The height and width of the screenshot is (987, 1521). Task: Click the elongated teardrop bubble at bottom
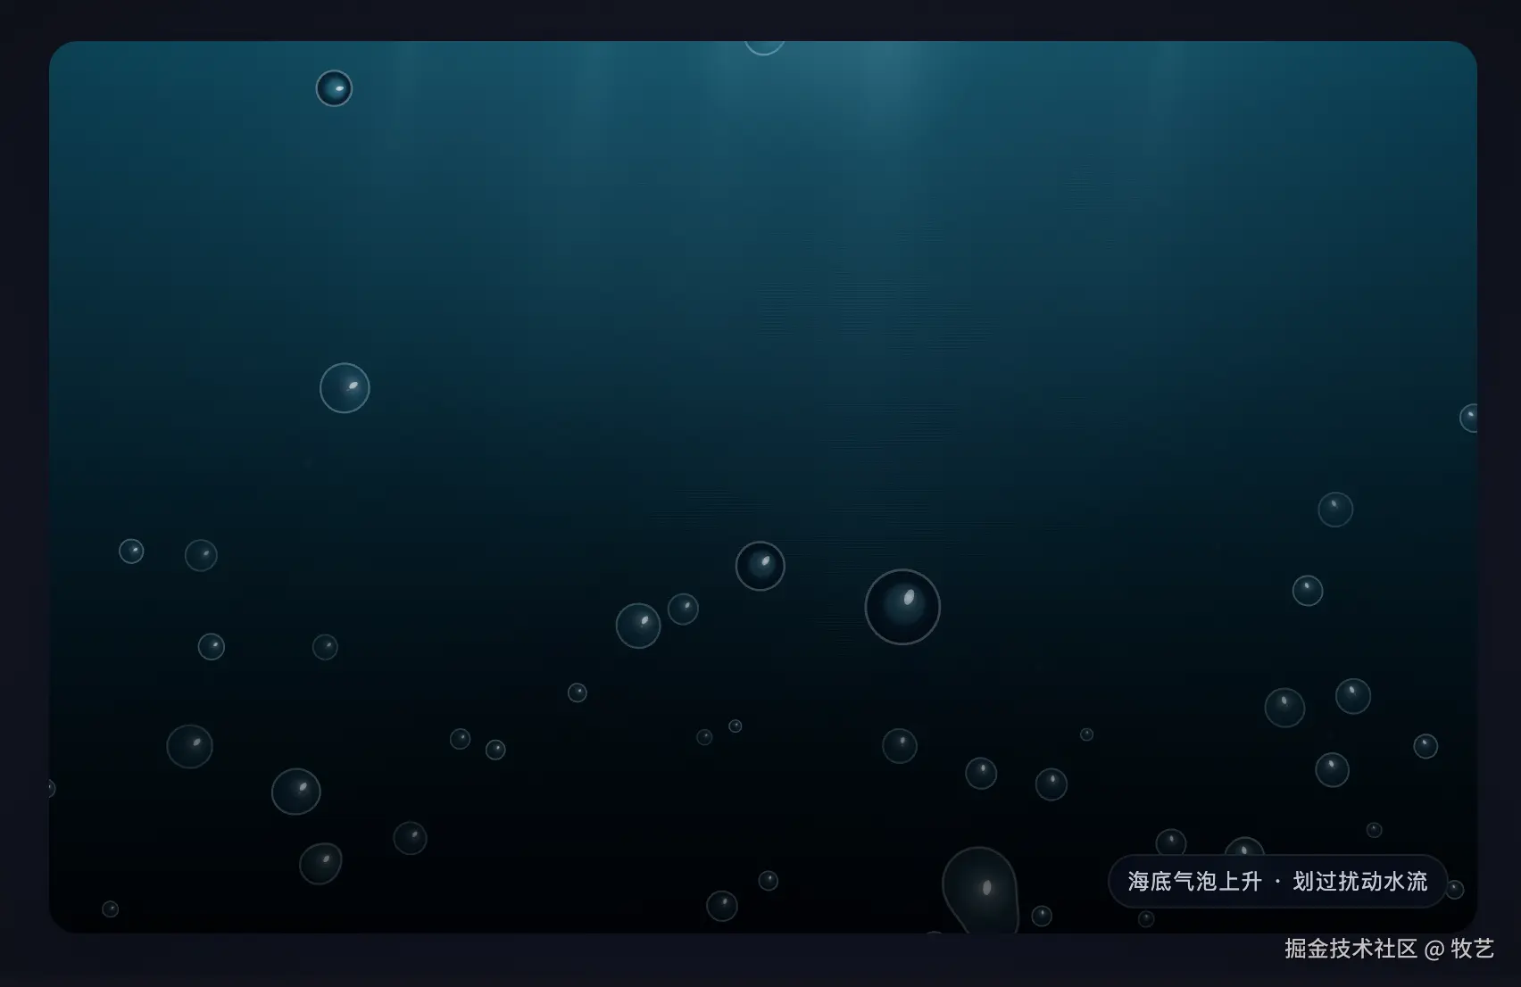point(980,891)
